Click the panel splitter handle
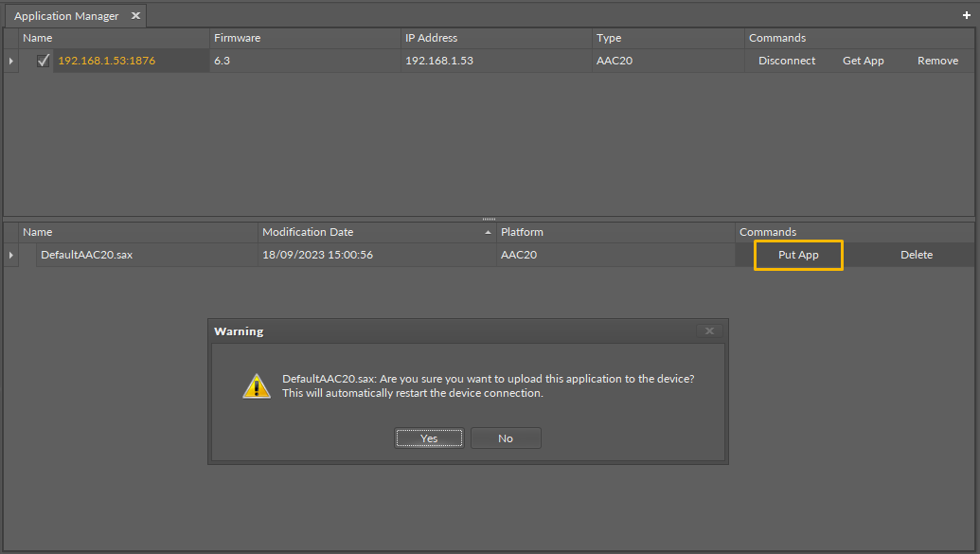The width and height of the screenshot is (980, 554). point(490,219)
